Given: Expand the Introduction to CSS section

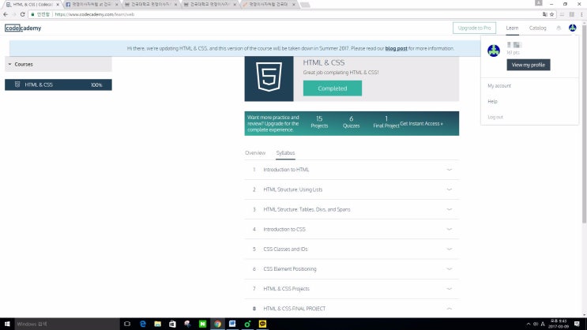Looking at the screenshot, I should tap(449, 229).
